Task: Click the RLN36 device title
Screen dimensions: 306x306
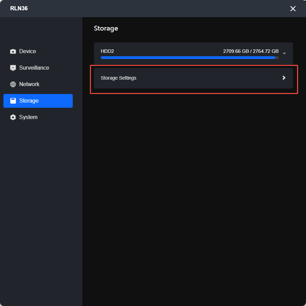Action: 19,8
